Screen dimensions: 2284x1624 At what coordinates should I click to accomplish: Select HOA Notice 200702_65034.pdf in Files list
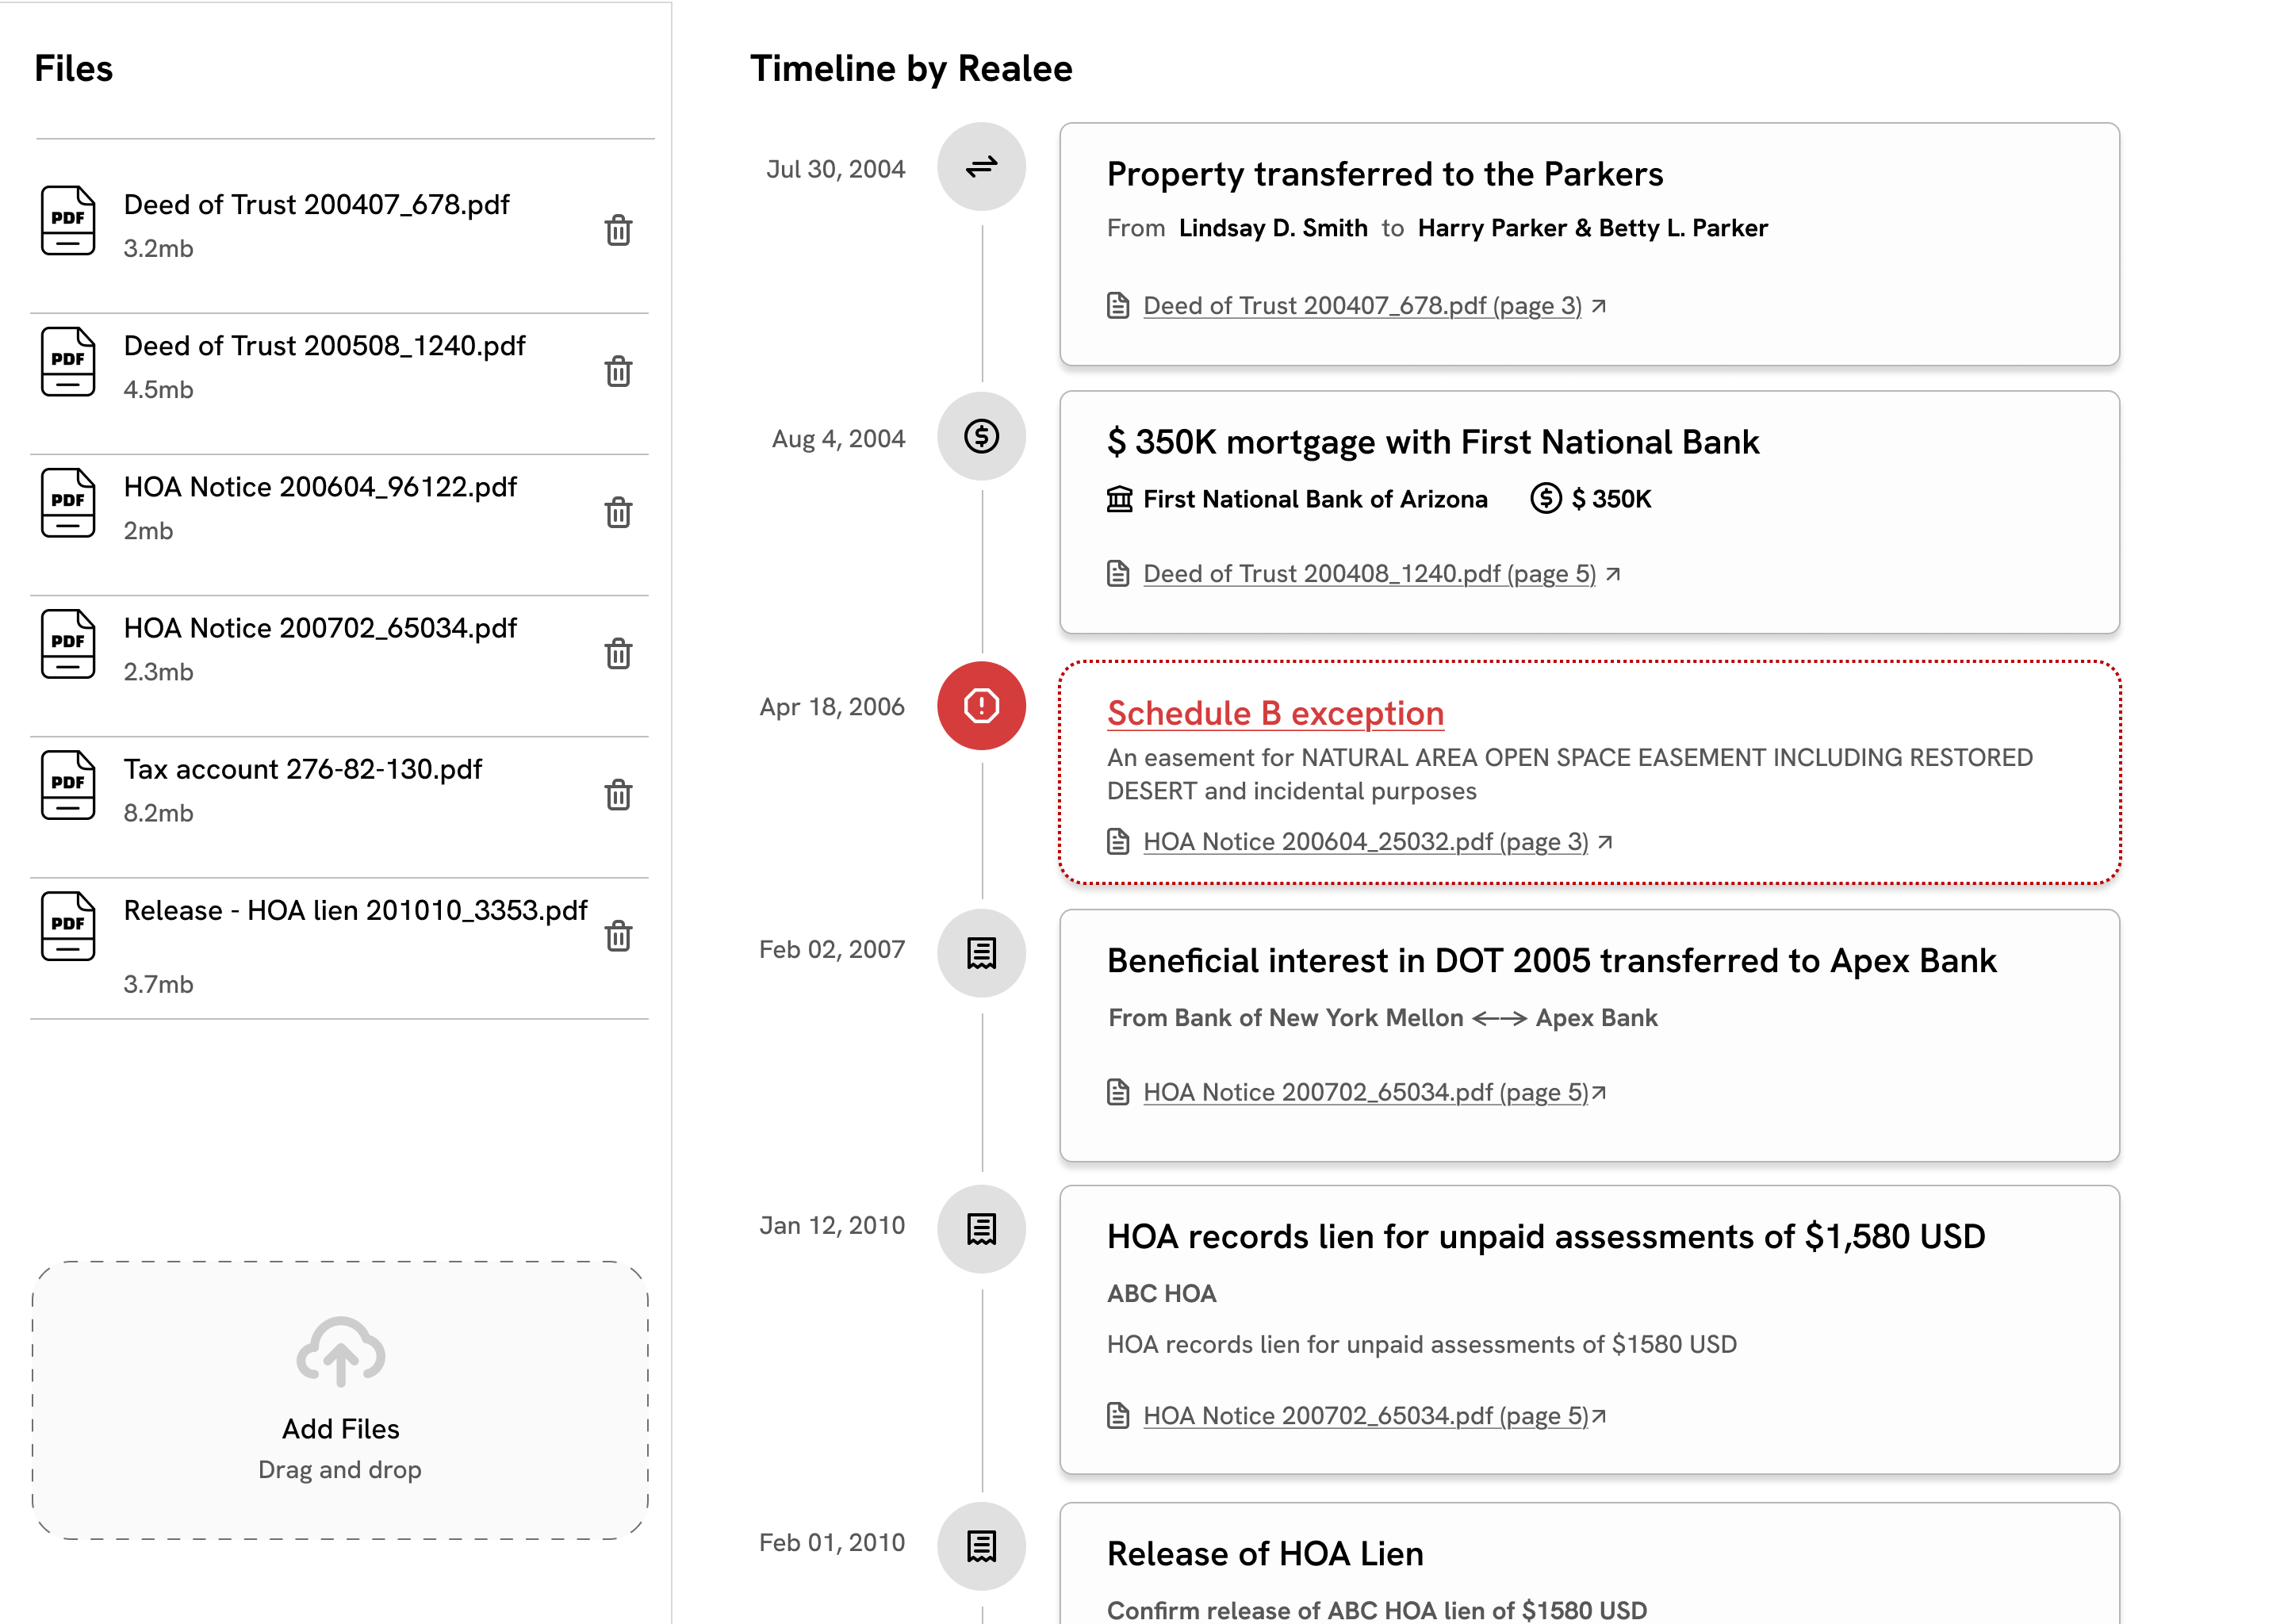[320, 628]
